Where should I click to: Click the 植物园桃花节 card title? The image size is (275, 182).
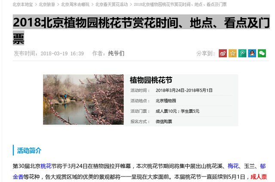(151, 80)
